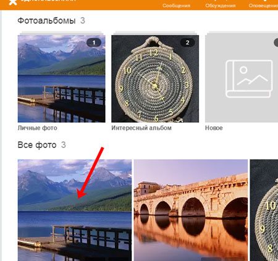Open the rope clock photo in Все фото

(264, 210)
